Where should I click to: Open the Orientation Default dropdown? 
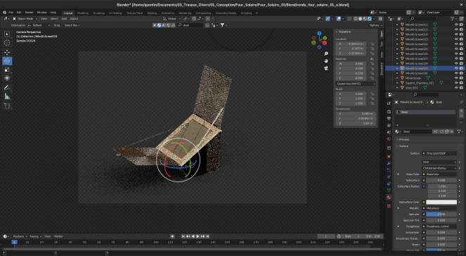(39, 25)
